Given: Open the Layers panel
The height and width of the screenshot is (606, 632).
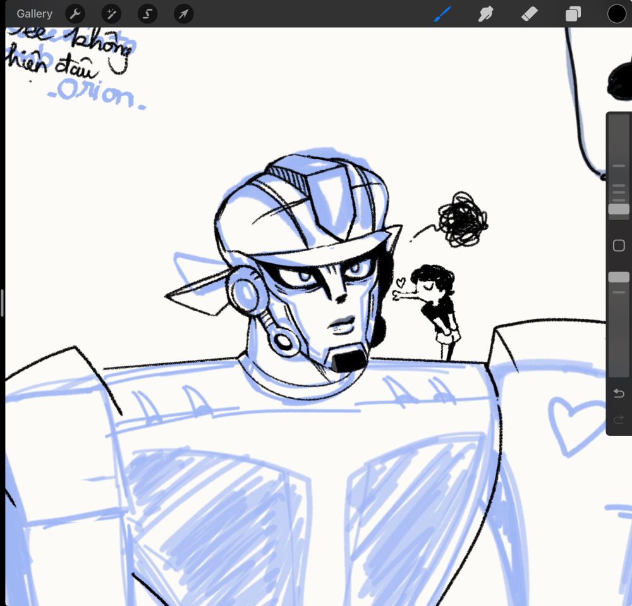Looking at the screenshot, I should click(x=573, y=14).
